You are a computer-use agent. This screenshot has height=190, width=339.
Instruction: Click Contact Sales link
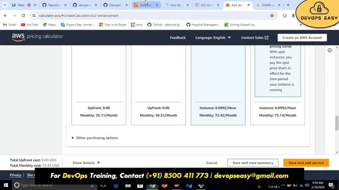coord(255,37)
